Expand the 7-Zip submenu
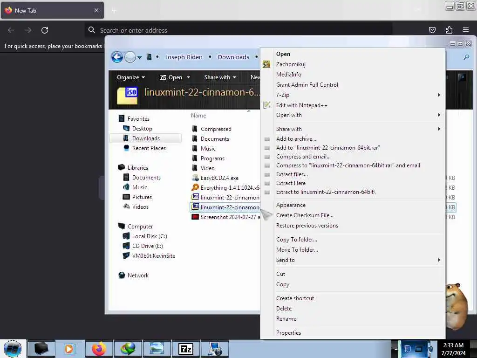477x358 pixels. [353, 95]
